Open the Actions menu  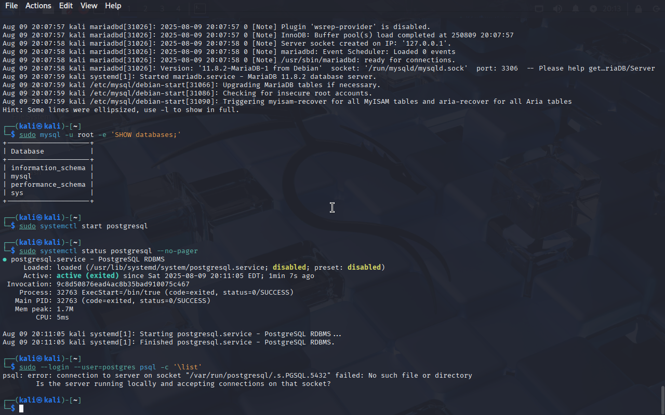[38, 6]
